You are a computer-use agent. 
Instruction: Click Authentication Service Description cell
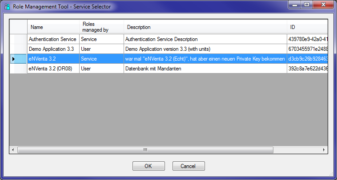click(x=205, y=39)
